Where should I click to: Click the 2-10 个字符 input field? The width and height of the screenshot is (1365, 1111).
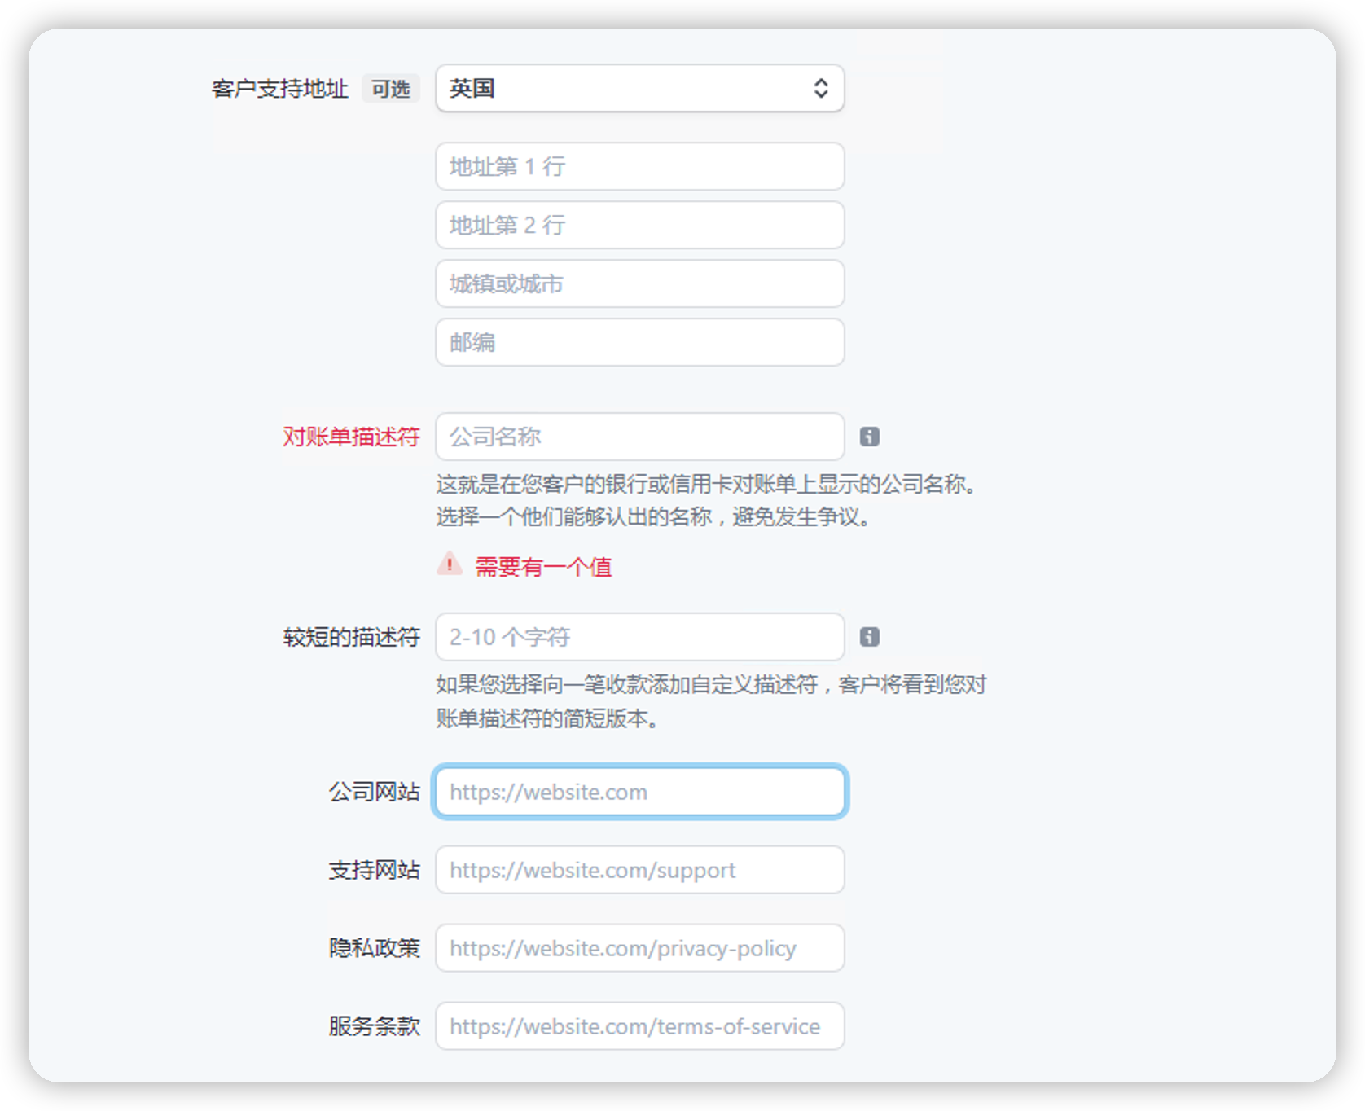(639, 637)
